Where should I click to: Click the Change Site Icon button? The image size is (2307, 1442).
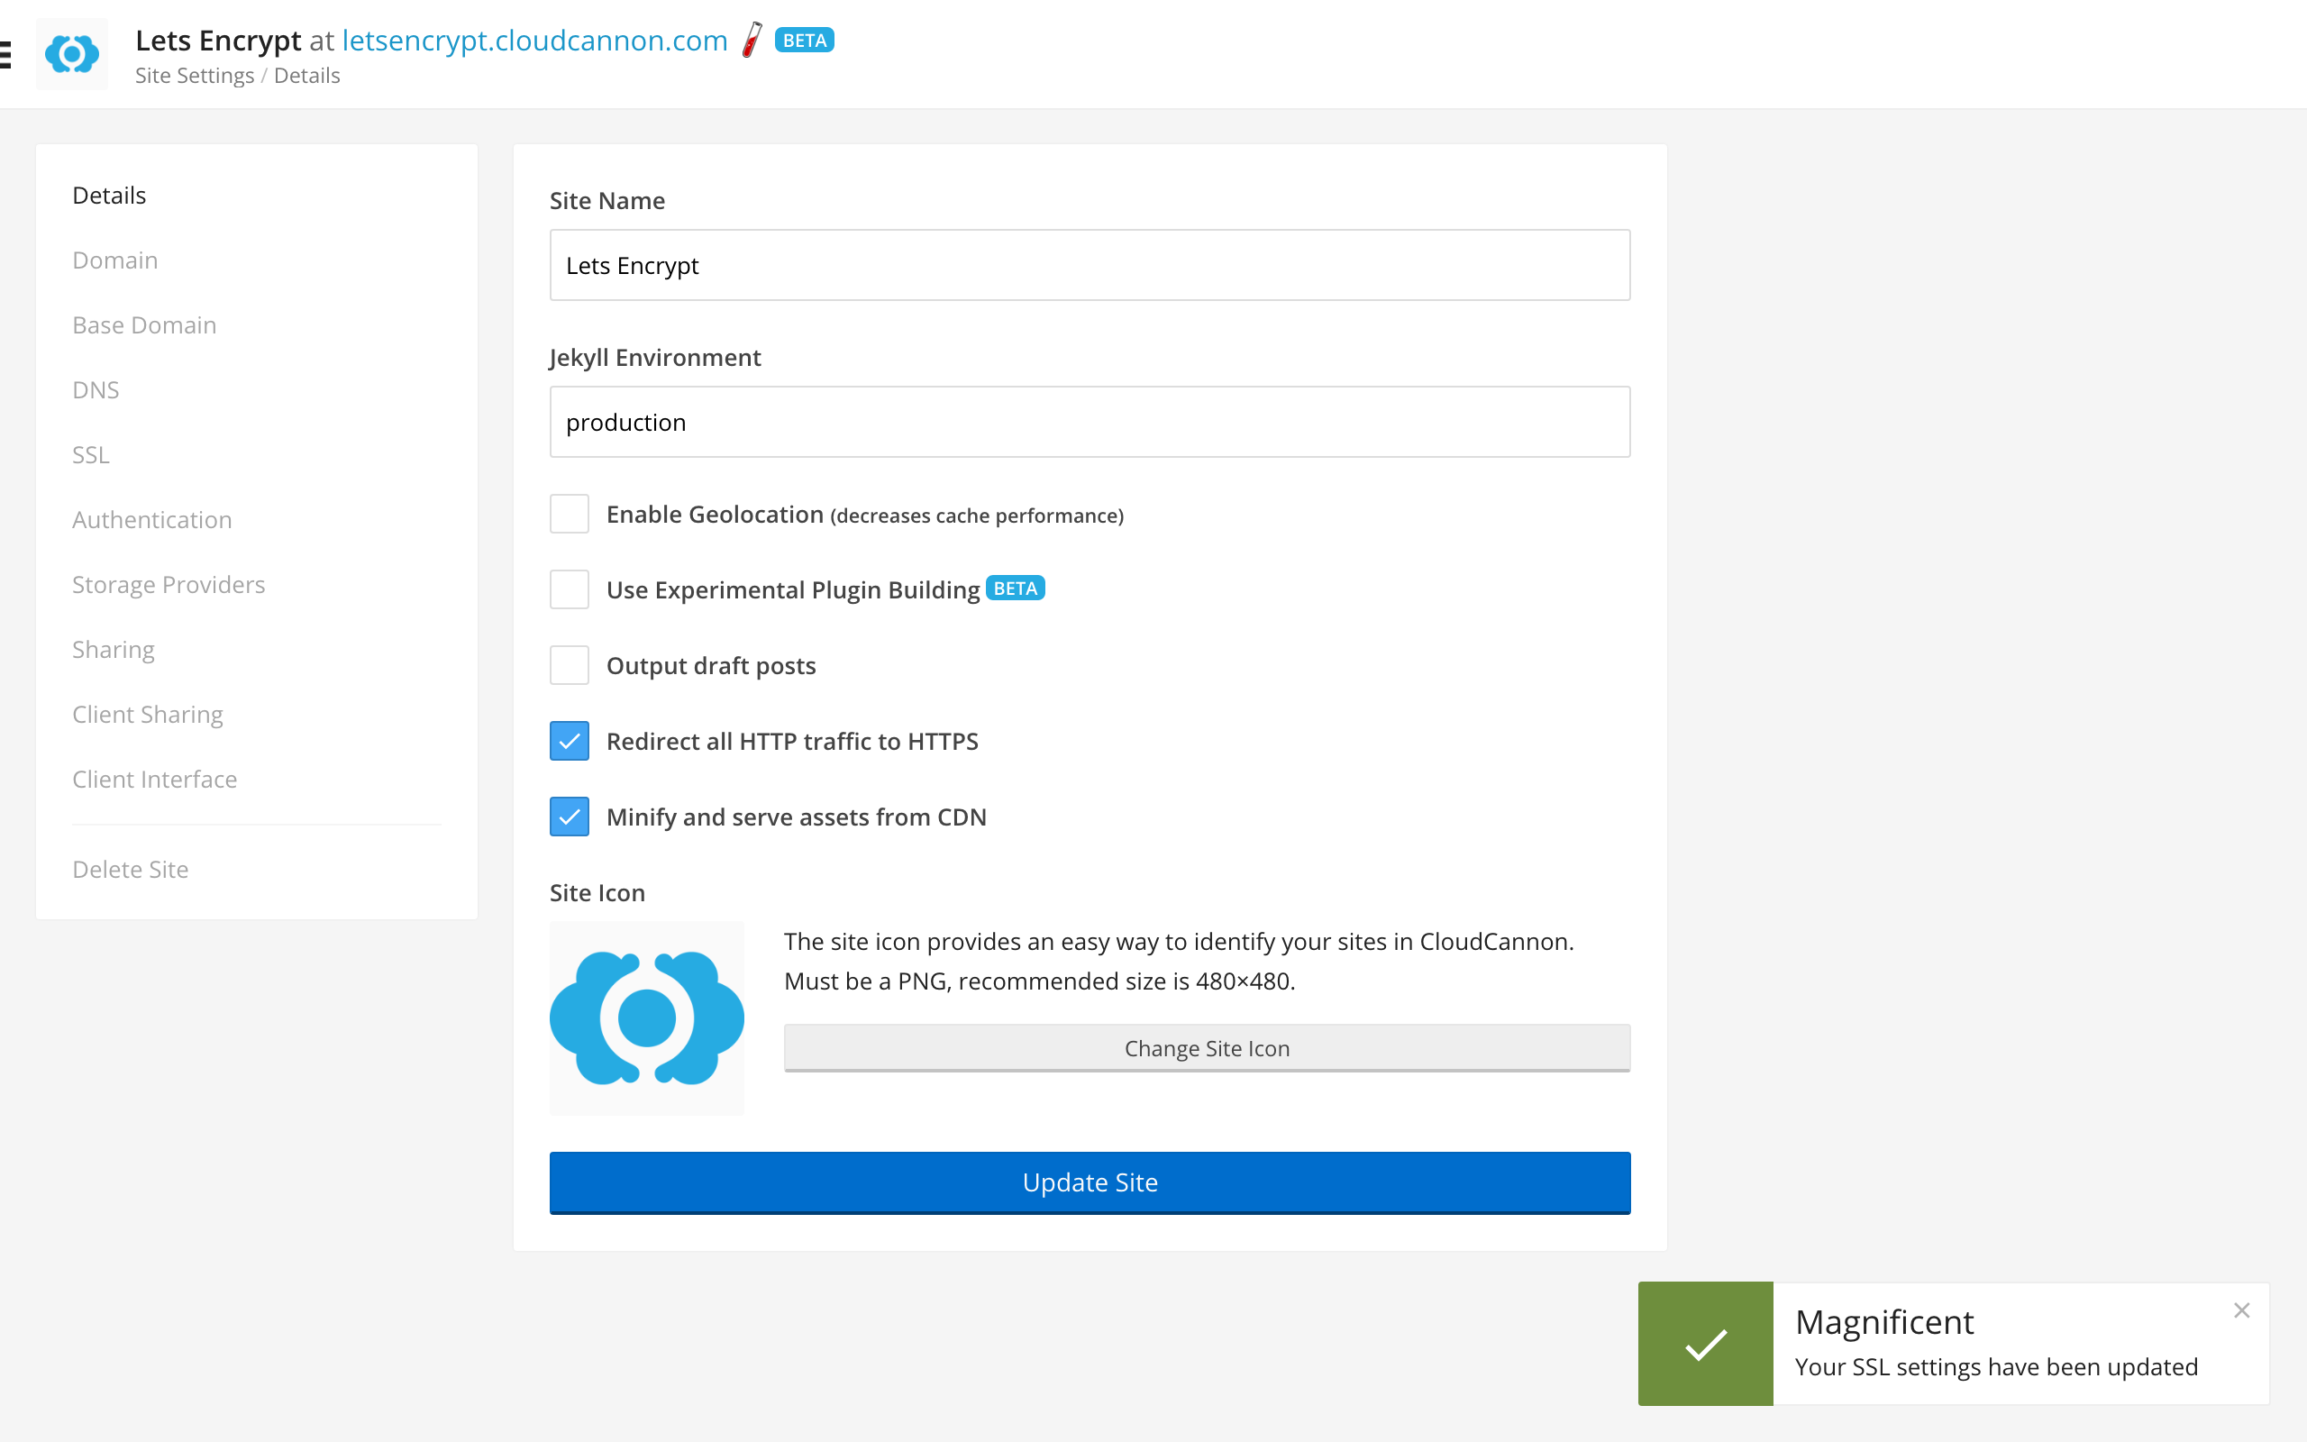[x=1206, y=1046]
